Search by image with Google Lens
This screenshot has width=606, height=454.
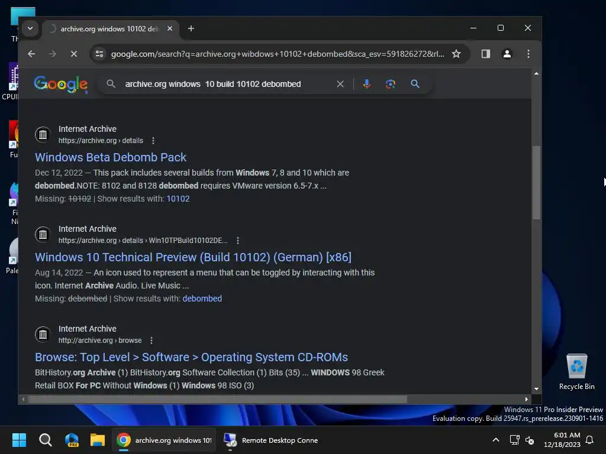coord(391,84)
